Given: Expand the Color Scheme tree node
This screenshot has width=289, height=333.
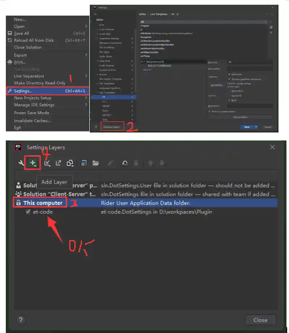Looking at the screenshot, I should (x=97, y=29).
